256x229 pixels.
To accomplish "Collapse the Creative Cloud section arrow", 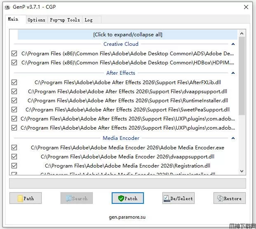I will [x=233, y=44].
